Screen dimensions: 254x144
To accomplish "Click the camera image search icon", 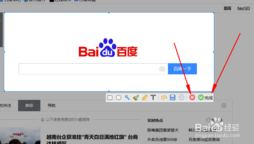I will point(162,69).
